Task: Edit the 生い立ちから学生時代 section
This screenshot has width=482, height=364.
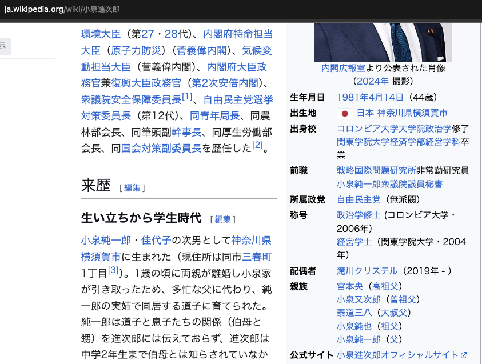Action: [222, 219]
